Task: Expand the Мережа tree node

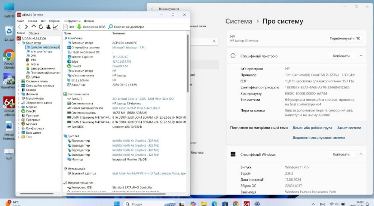Action: point(19,107)
